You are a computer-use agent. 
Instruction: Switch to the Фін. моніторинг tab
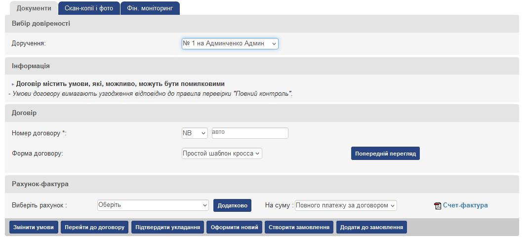pyautogui.click(x=150, y=8)
